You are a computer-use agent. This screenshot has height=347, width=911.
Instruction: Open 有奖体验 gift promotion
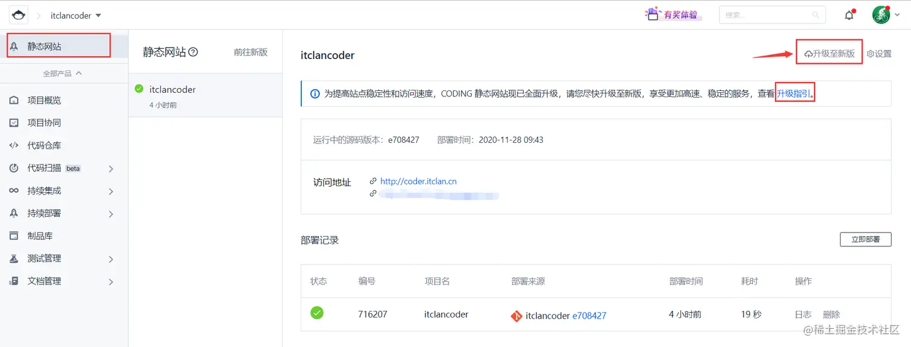click(672, 14)
